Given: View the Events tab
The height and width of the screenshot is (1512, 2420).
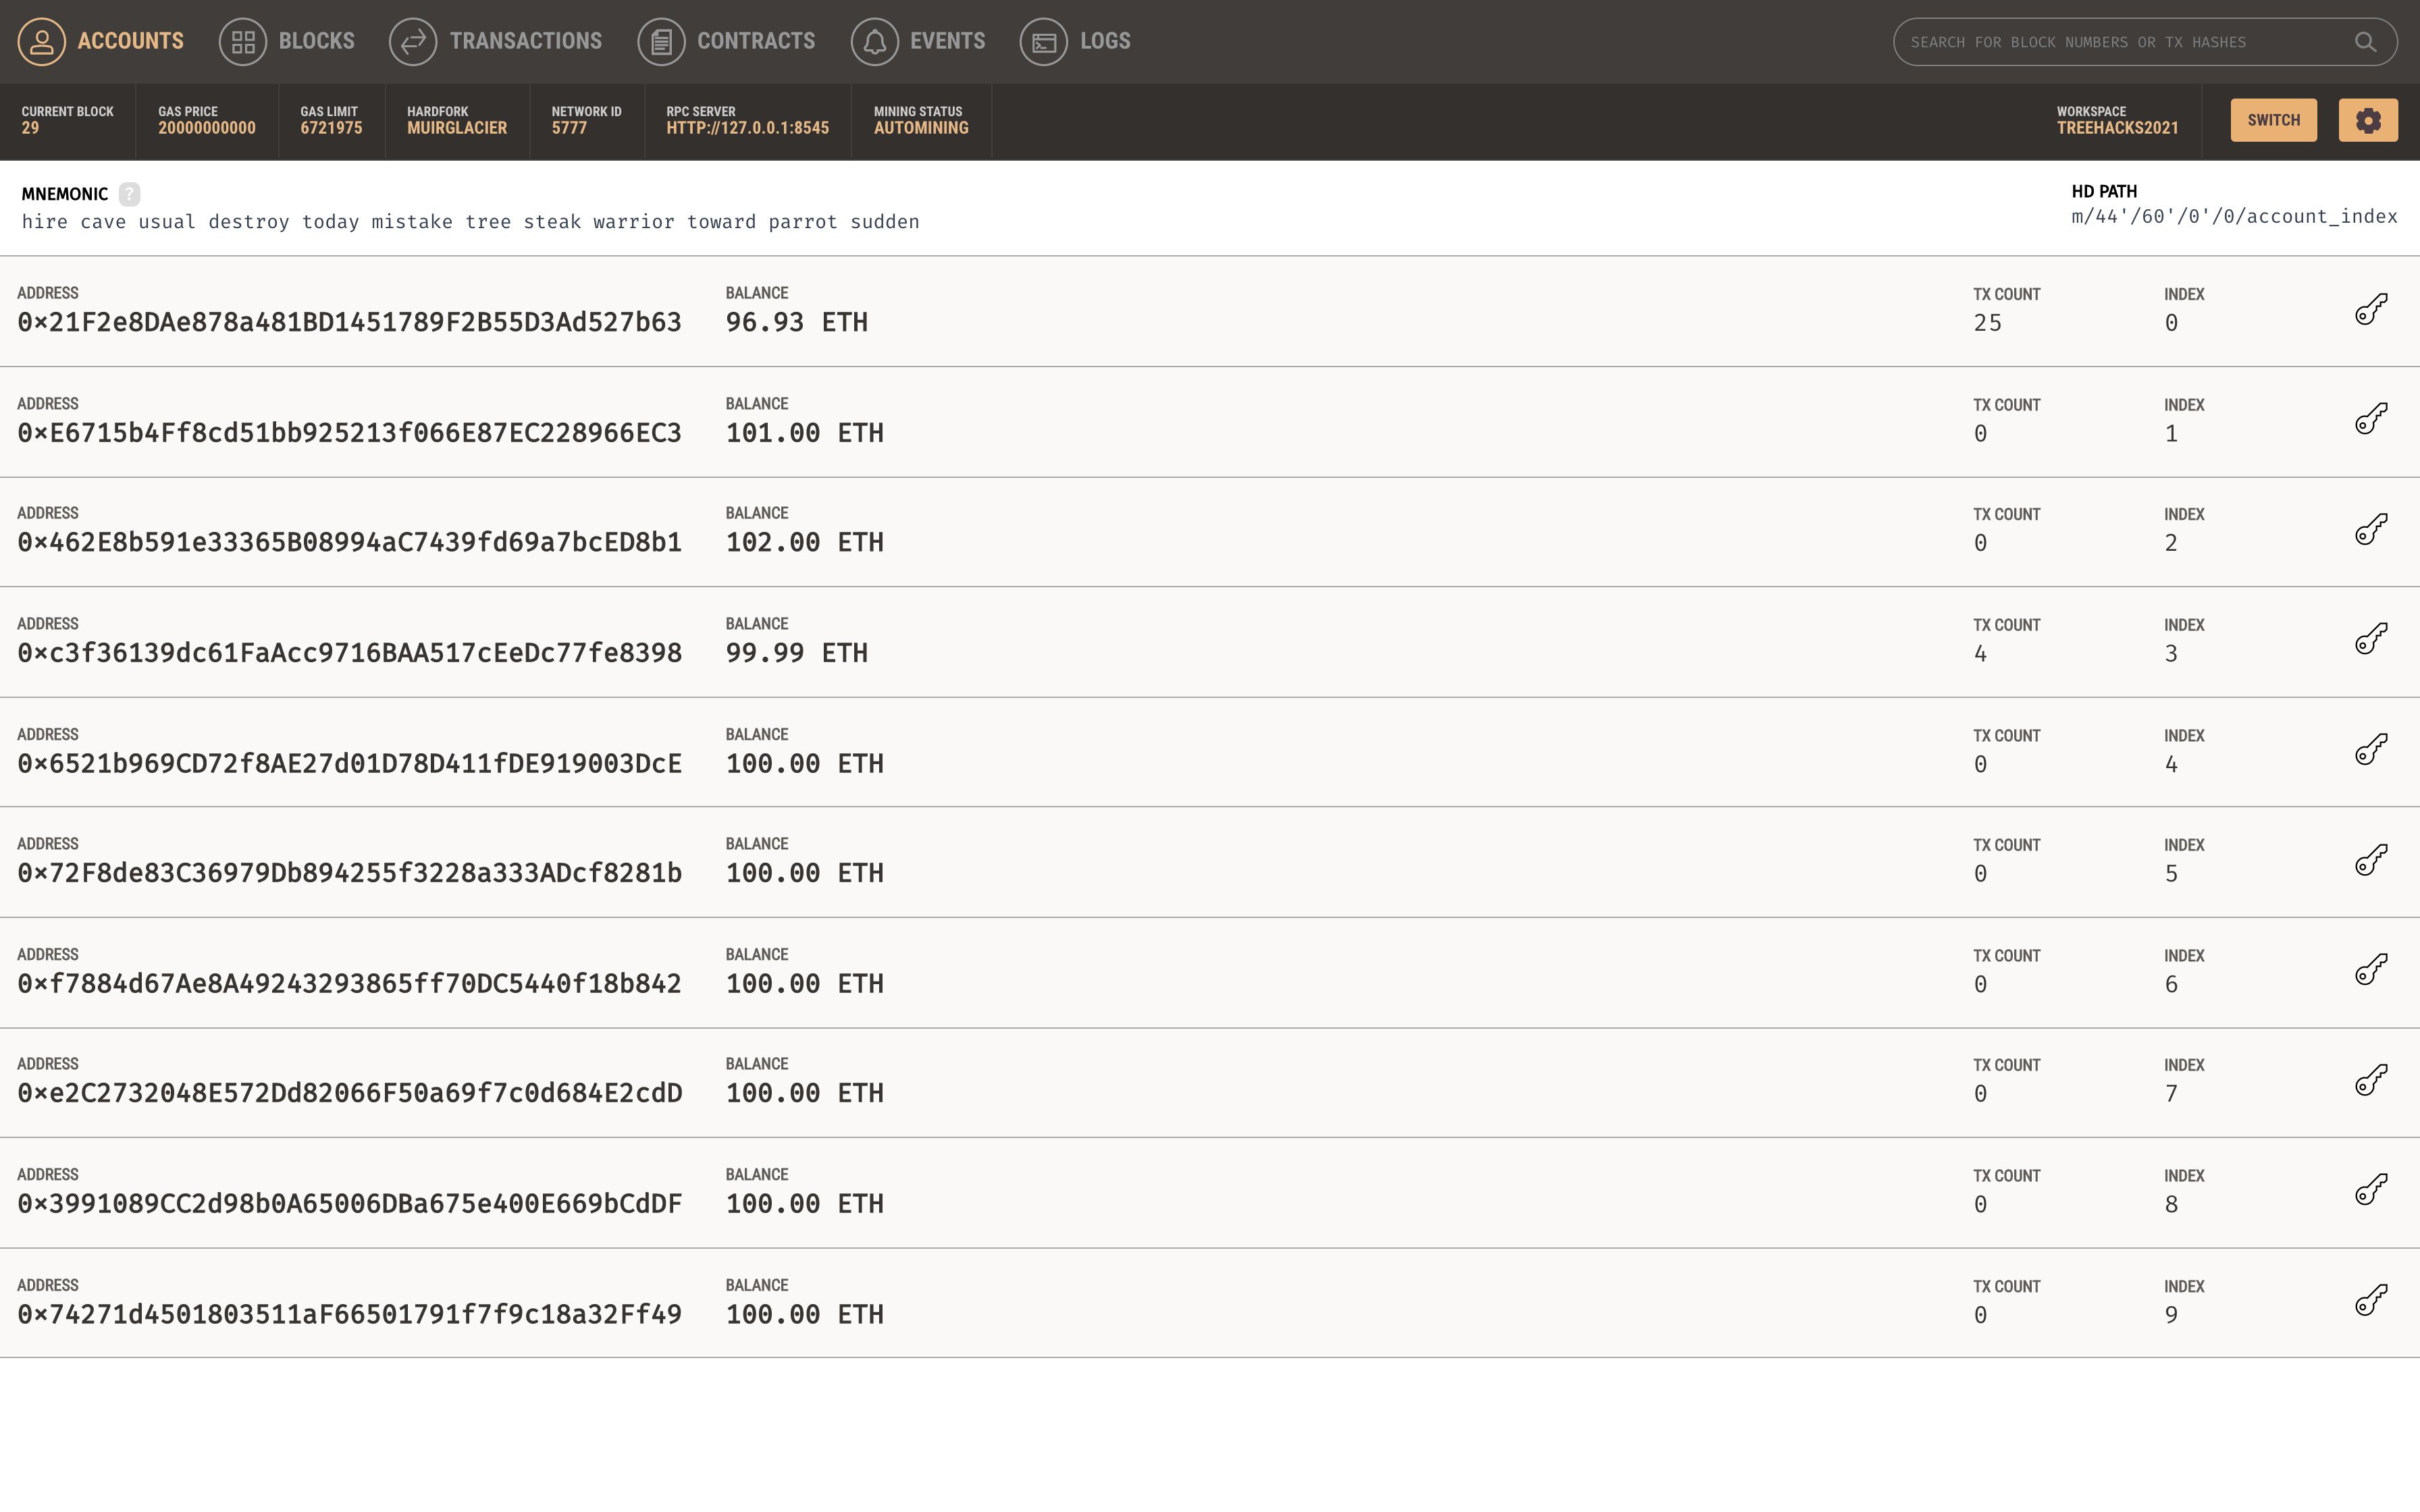Looking at the screenshot, I should point(918,41).
